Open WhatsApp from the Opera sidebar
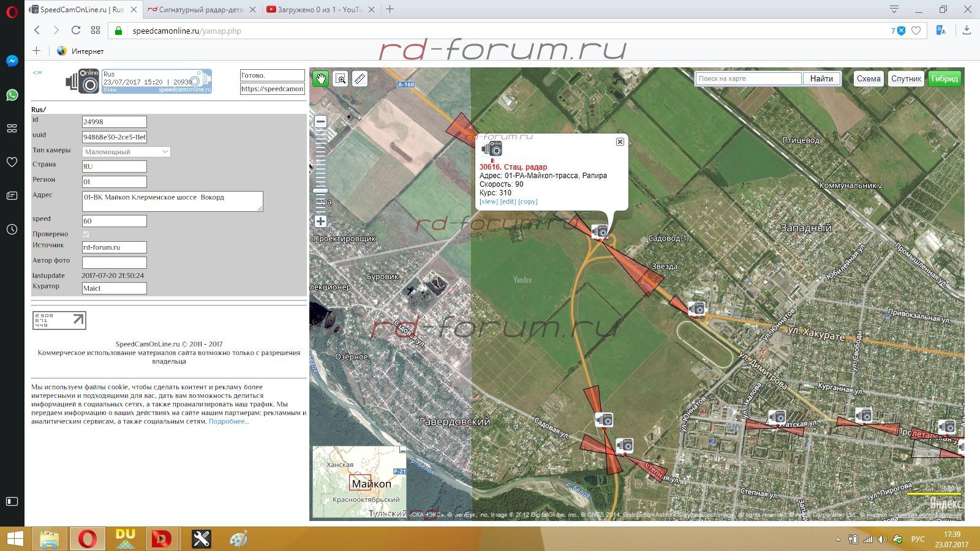 click(12, 95)
